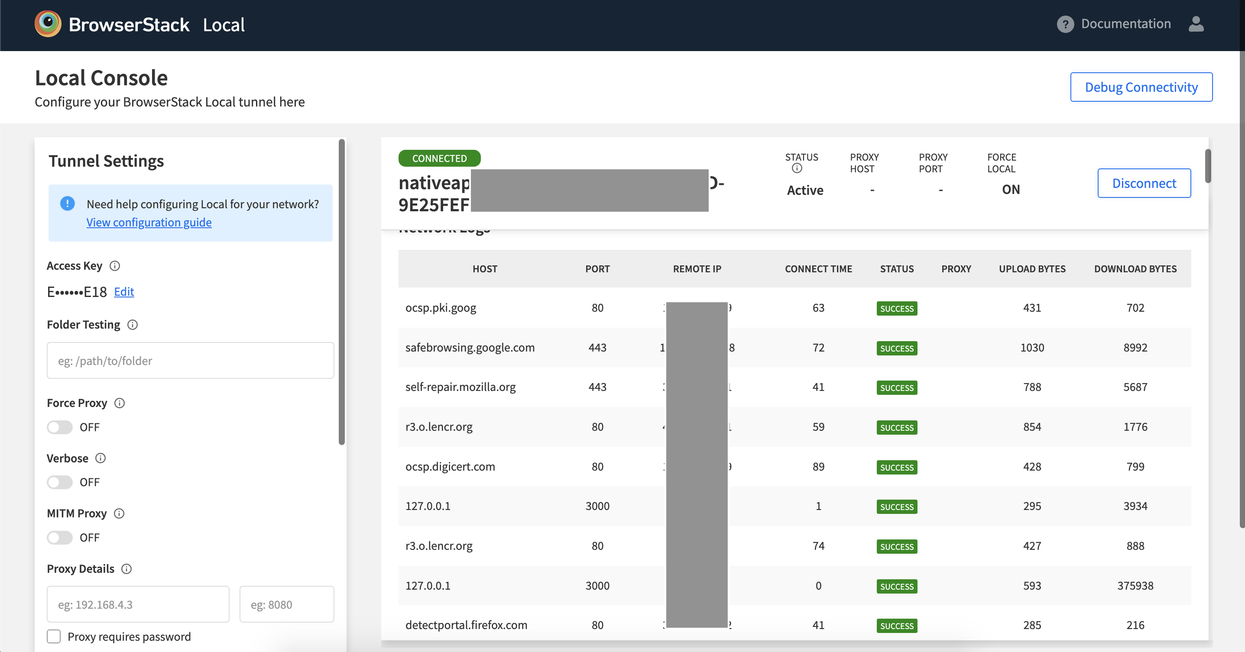Screen dimensions: 1245x652
Task: Edit the Access Key
Action: (124, 292)
